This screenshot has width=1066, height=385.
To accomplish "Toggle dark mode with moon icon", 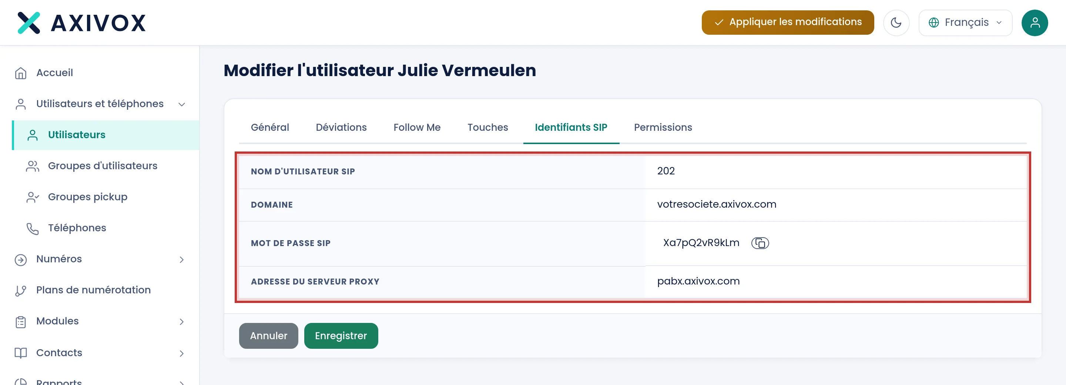I will [896, 23].
